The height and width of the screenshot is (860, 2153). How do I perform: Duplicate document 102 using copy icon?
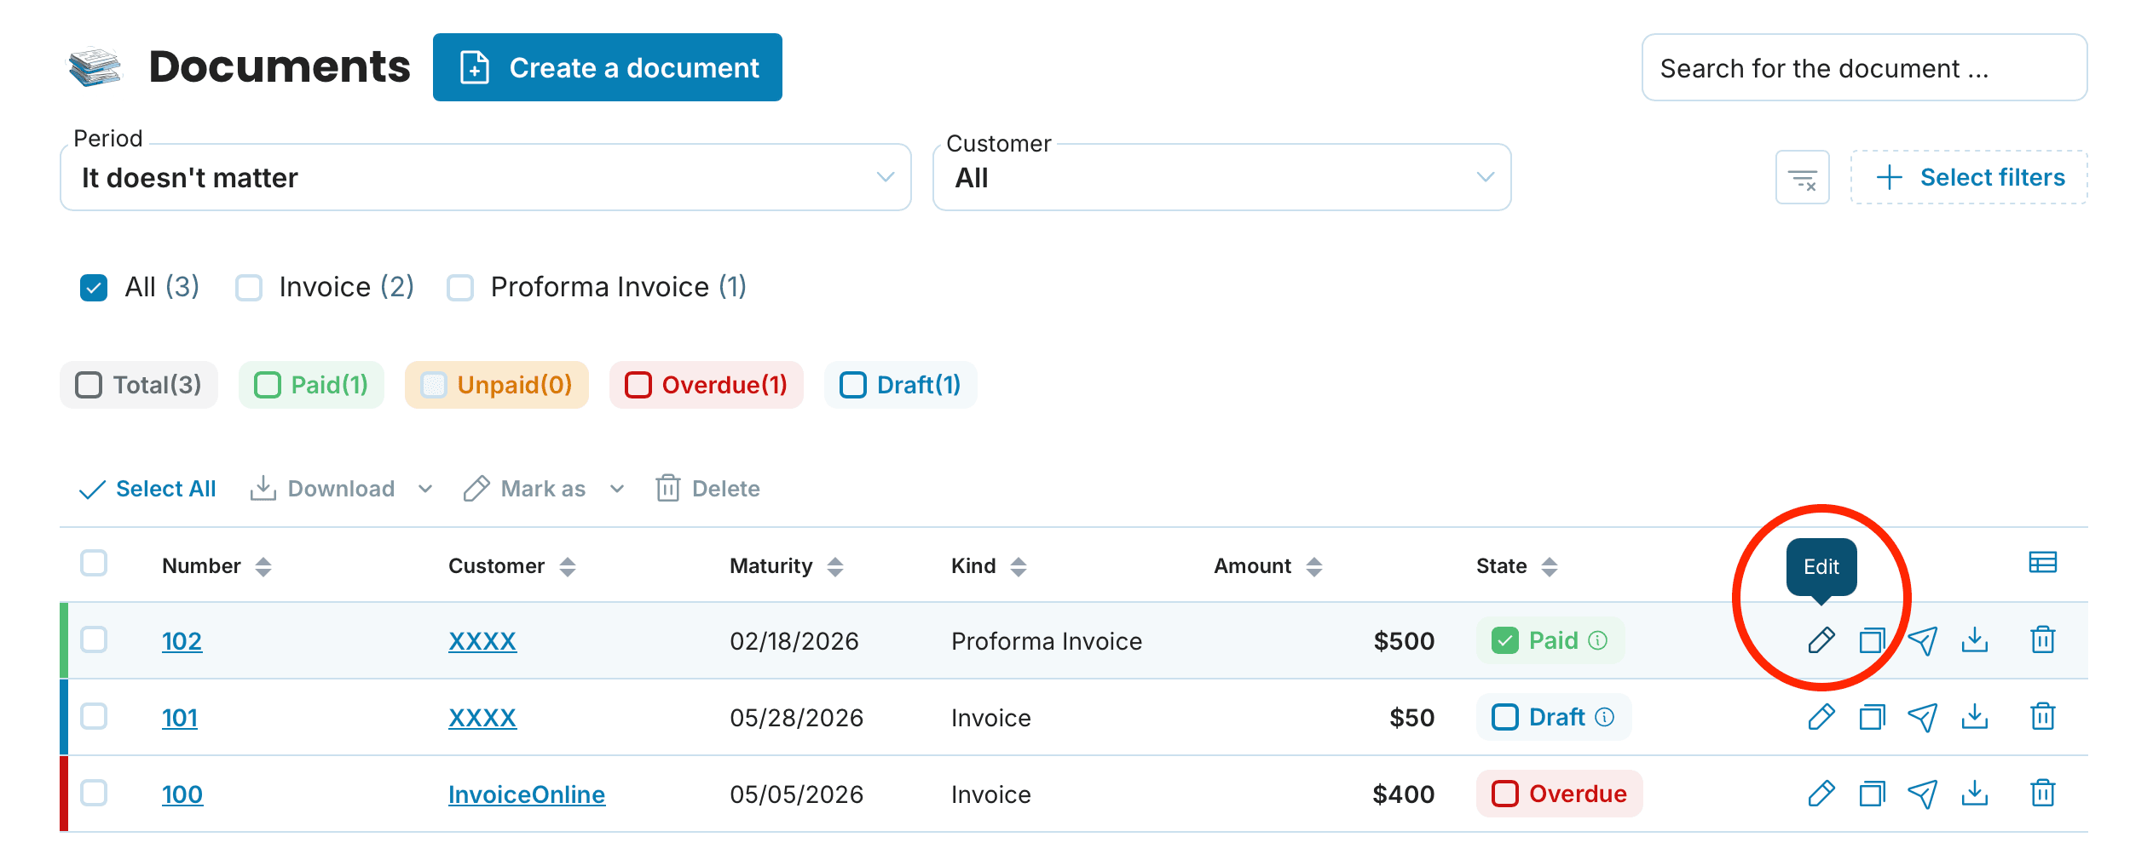pos(1872,640)
